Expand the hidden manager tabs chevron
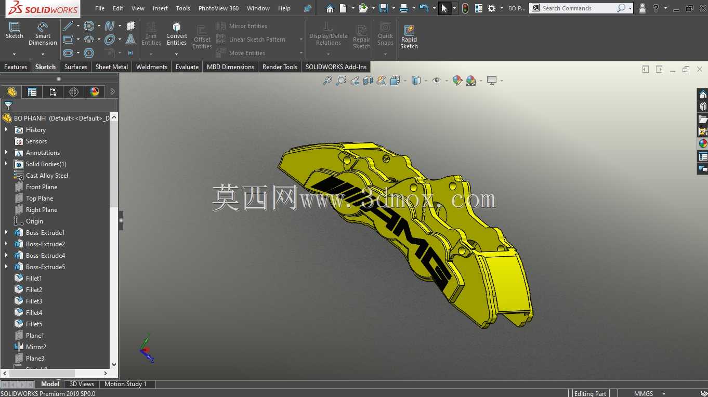The height and width of the screenshot is (397, 708). click(112, 92)
